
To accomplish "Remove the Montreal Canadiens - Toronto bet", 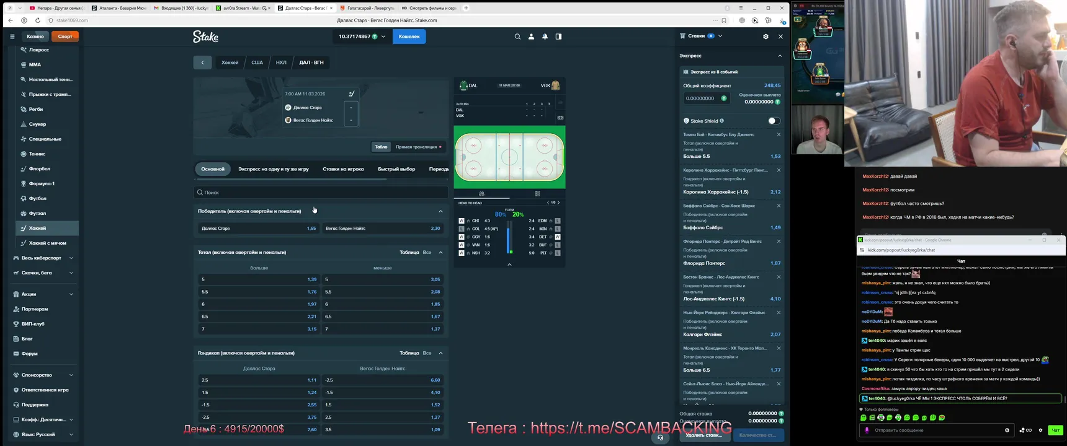I will [779, 348].
